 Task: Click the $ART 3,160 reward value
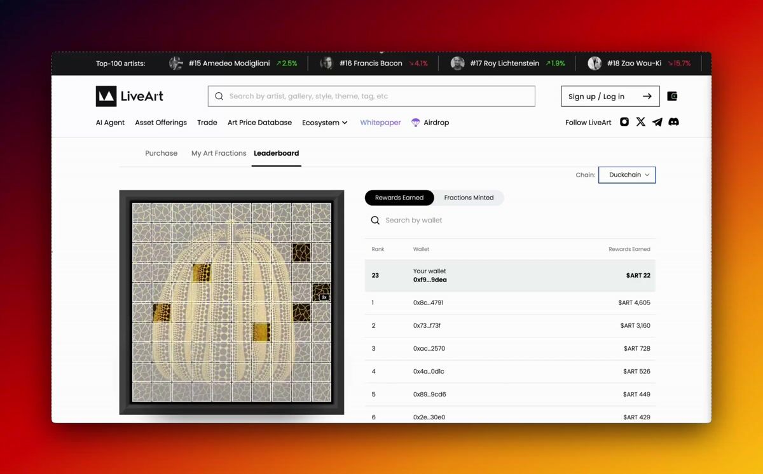[635, 326]
